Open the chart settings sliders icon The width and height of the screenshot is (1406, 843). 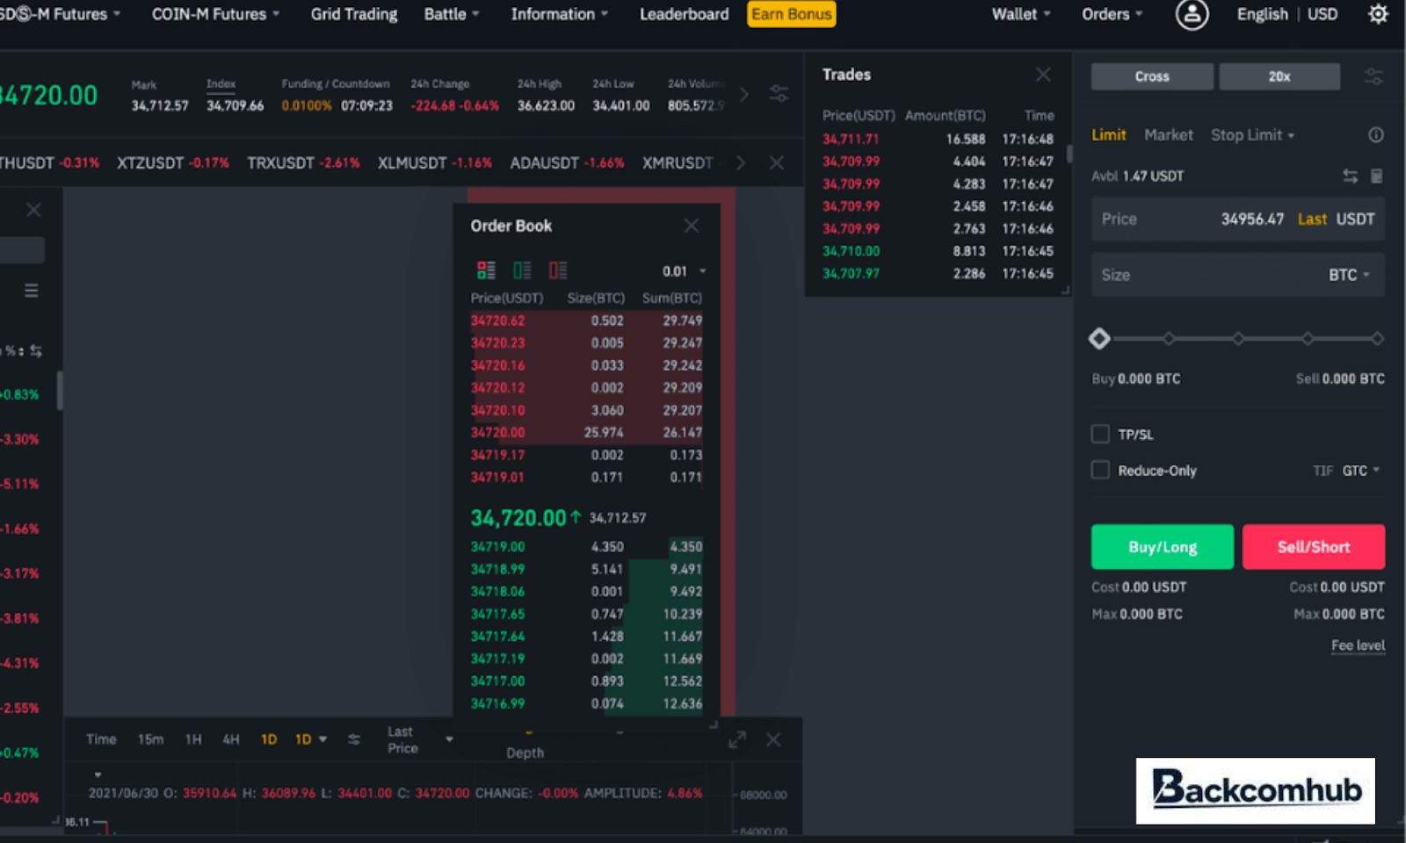tap(354, 739)
